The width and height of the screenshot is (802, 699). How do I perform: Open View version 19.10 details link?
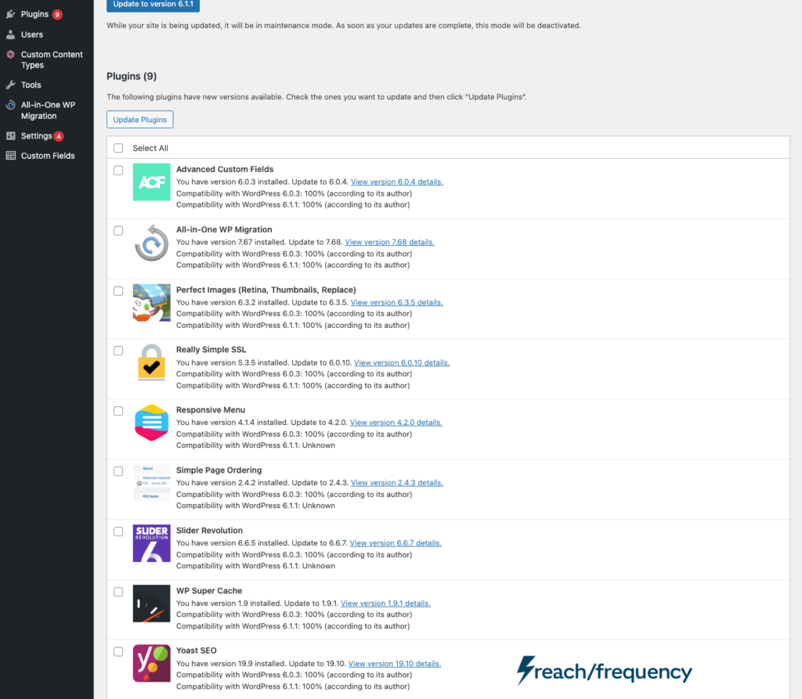[395, 664]
